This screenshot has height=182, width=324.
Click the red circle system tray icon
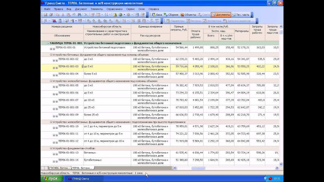pos(270,178)
